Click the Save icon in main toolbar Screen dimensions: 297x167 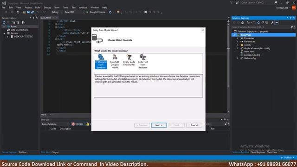pyautogui.click(x=28, y=12)
